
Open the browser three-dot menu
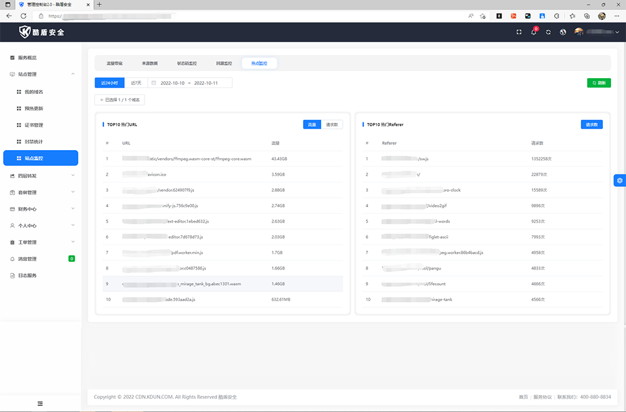[x=617, y=16]
